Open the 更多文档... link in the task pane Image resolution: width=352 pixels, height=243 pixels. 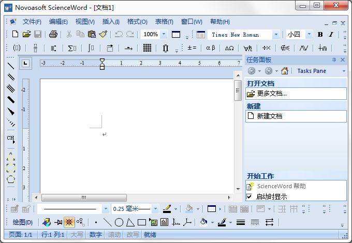pos(272,94)
